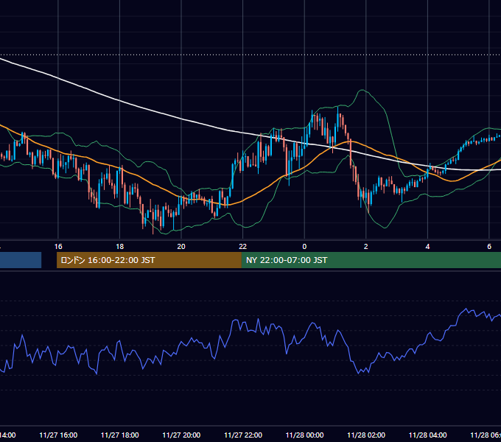Click the hour label 2 on price chart axis
Viewport: 501px width, 442px height.
366,247
